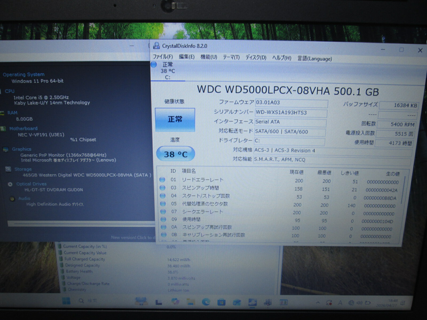Click the Storage icon in Speccy summary
427x320 pixels.
[x=8, y=169]
